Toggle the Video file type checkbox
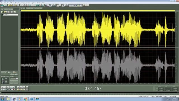This screenshot has width=179, height=101. click(2, 81)
